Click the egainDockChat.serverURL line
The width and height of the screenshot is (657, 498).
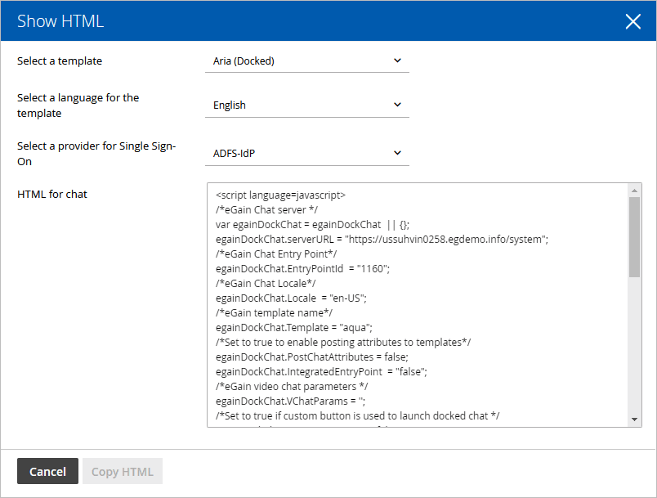point(382,240)
